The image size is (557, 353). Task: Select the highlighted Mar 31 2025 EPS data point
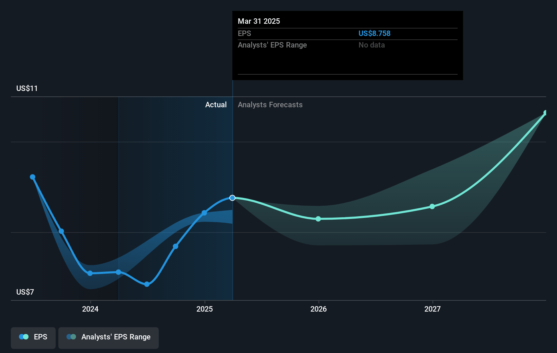pyautogui.click(x=232, y=198)
